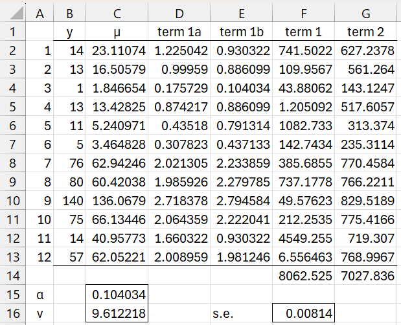Click the 'μ' header cell
This screenshot has height=325, width=401.
click(x=118, y=32)
